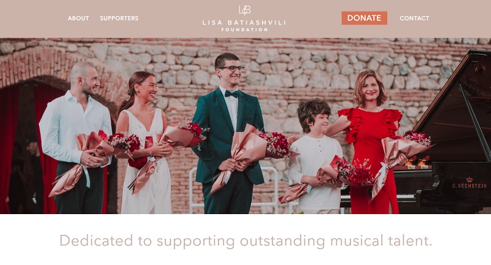Open the CONTACT link
The image size is (491, 265).
coord(414,18)
